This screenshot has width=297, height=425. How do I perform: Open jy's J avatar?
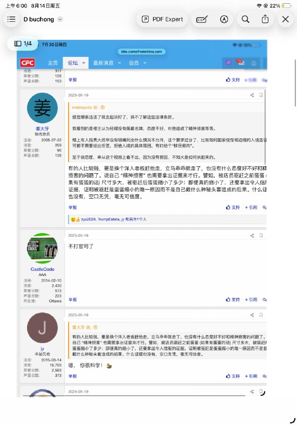coord(43,328)
